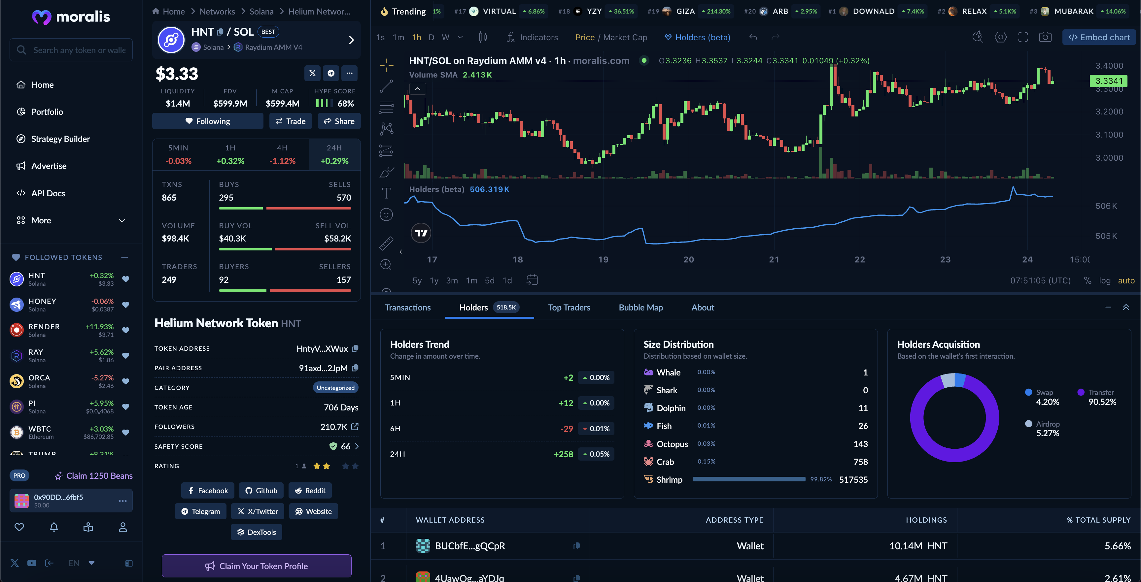Click the token search field

tap(71, 50)
